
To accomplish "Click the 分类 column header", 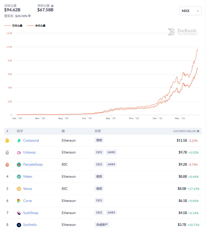I will 98,131.
